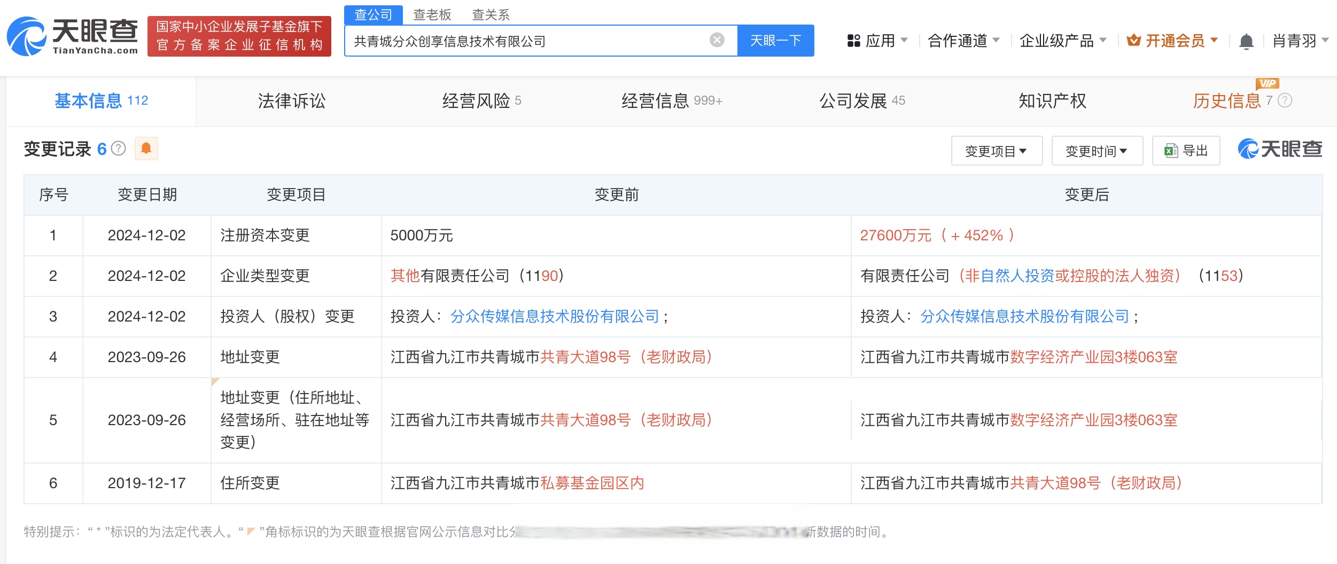Expand the 企业级产品 dropdown
Screen dimensions: 1337x564
1062,41
